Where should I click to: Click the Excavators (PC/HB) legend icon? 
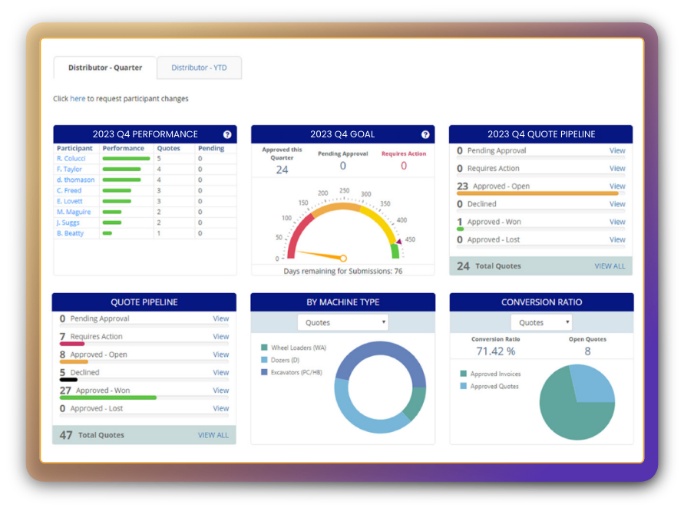(264, 372)
